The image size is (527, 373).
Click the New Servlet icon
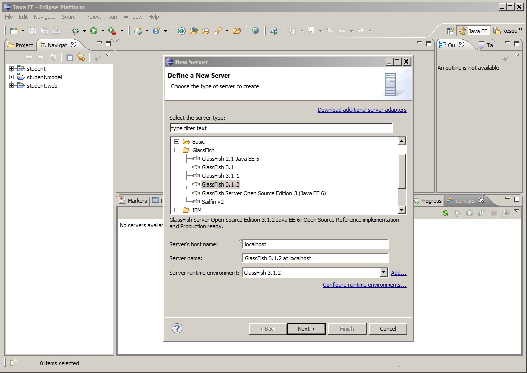coord(157,31)
